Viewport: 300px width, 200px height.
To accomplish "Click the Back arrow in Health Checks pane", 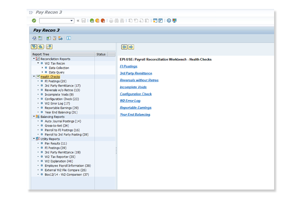I will click(x=124, y=47).
